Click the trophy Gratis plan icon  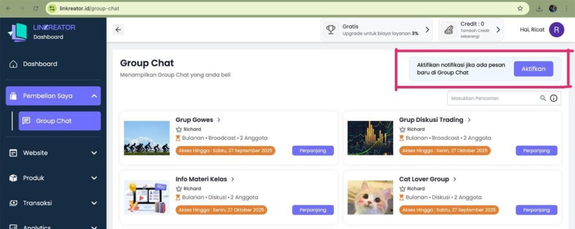332,30
